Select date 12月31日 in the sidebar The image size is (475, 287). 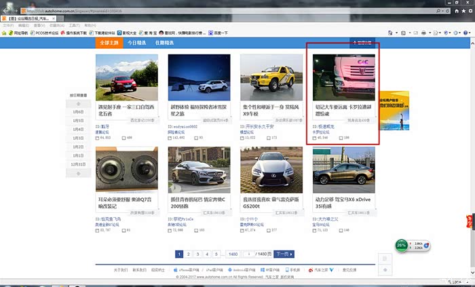tap(78, 164)
